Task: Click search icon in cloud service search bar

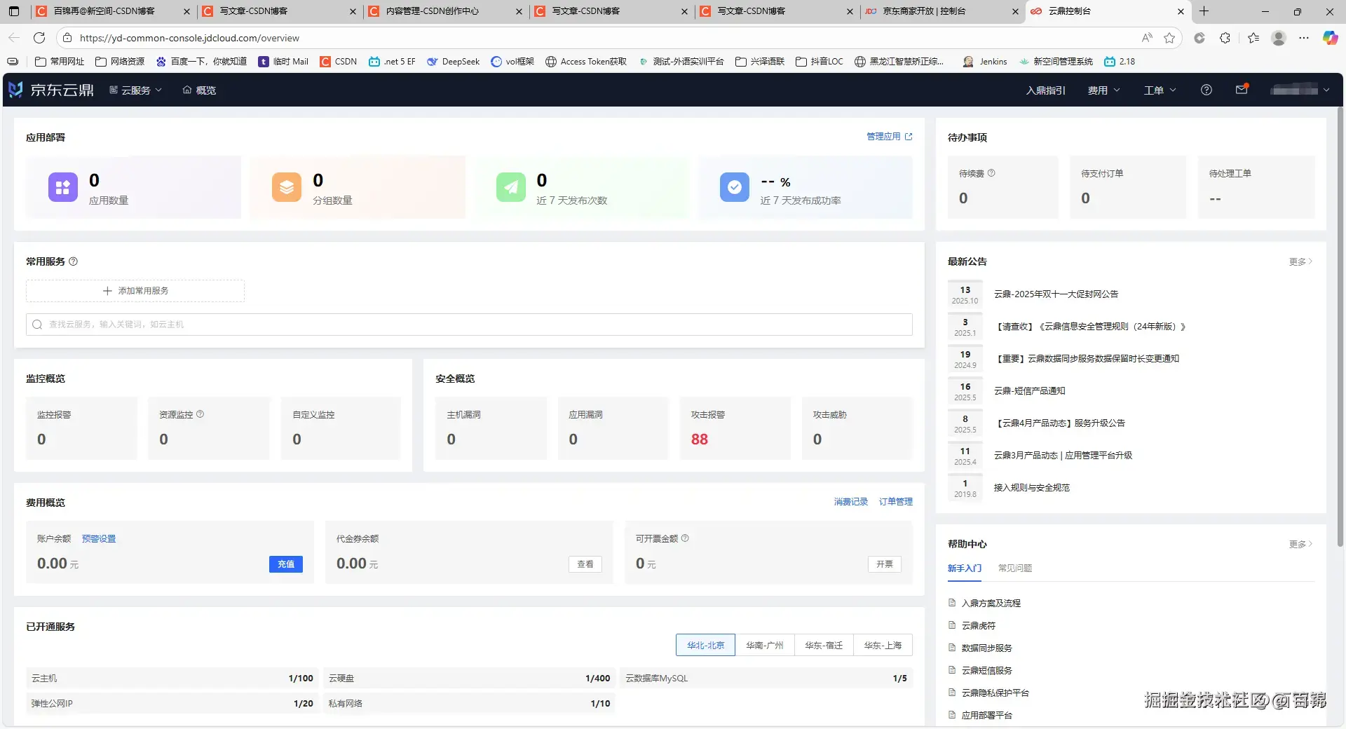Action: click(37, 324)
